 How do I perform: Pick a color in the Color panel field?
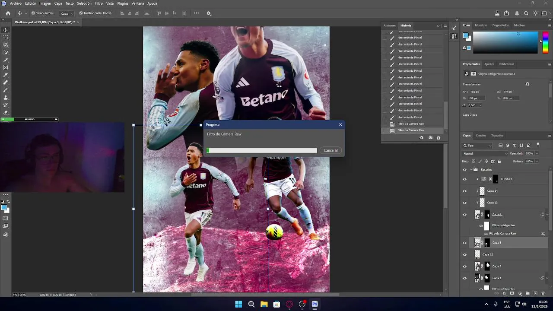click(505, 42)
